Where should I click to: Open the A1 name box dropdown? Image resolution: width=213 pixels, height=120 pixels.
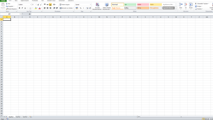(x=20, y=14)
